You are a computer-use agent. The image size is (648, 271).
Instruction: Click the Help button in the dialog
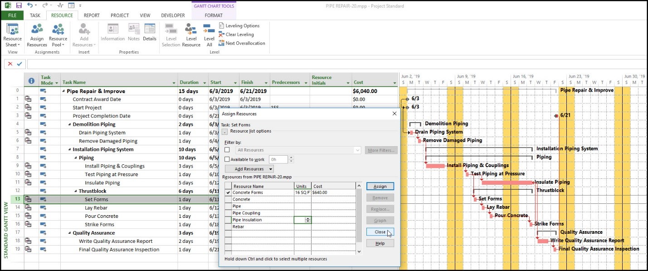(380, 243)
